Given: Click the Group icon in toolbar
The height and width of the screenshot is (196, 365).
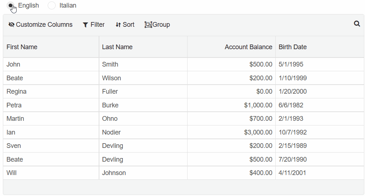Looking at the screenshot, I should tap(148, 25).
